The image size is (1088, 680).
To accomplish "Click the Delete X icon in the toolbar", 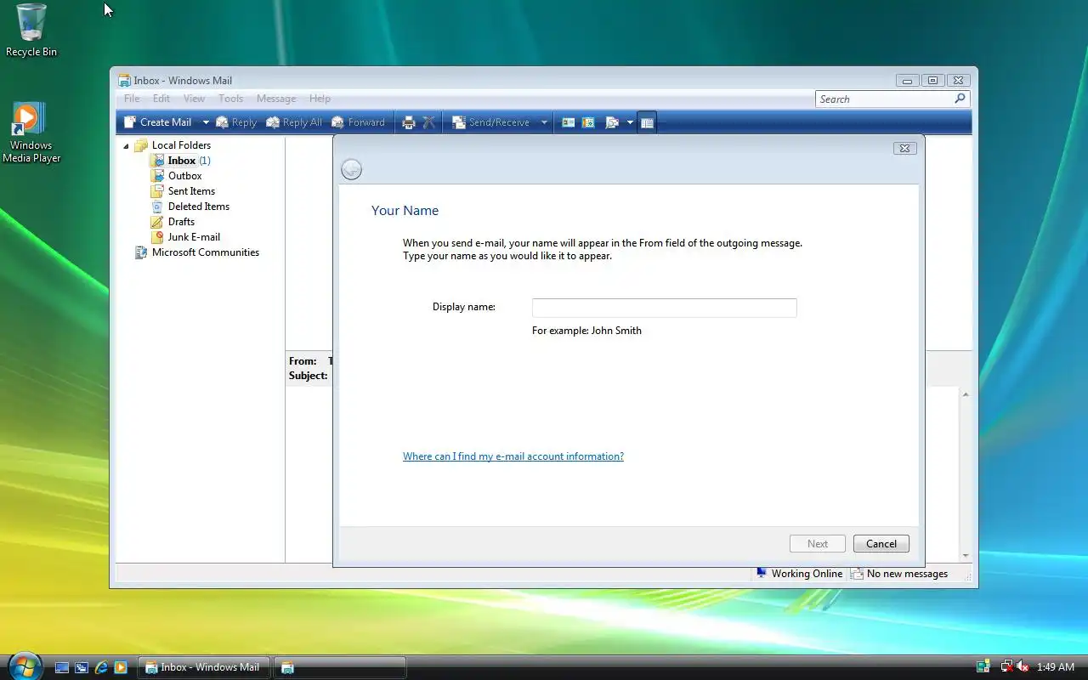I will point(429,122).
